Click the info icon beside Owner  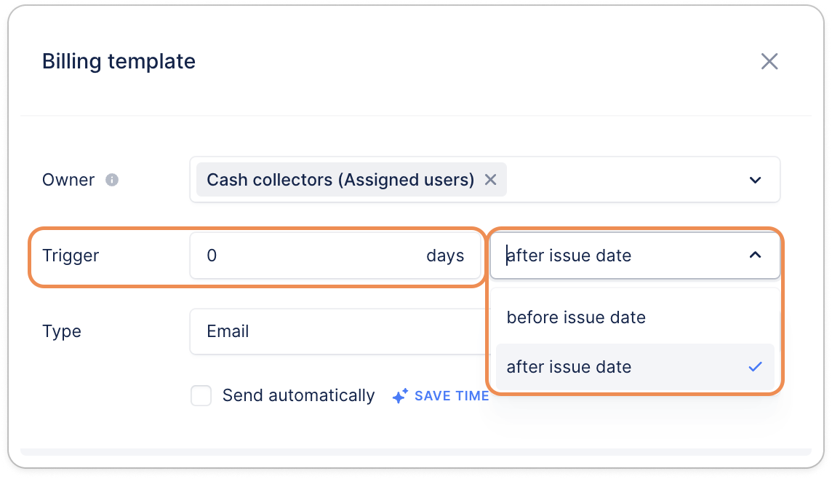[112, 180]
